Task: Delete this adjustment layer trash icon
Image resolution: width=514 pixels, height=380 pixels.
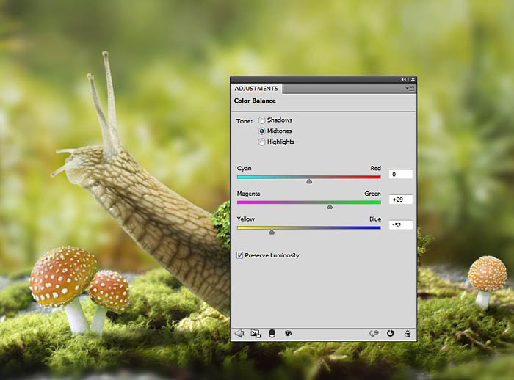Action: coord(408,333)
